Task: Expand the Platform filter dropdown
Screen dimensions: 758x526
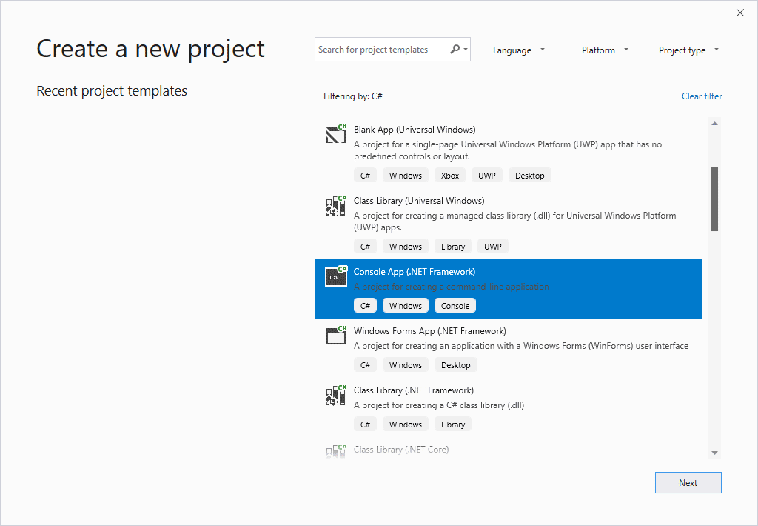Action: [x=605, y=50]
